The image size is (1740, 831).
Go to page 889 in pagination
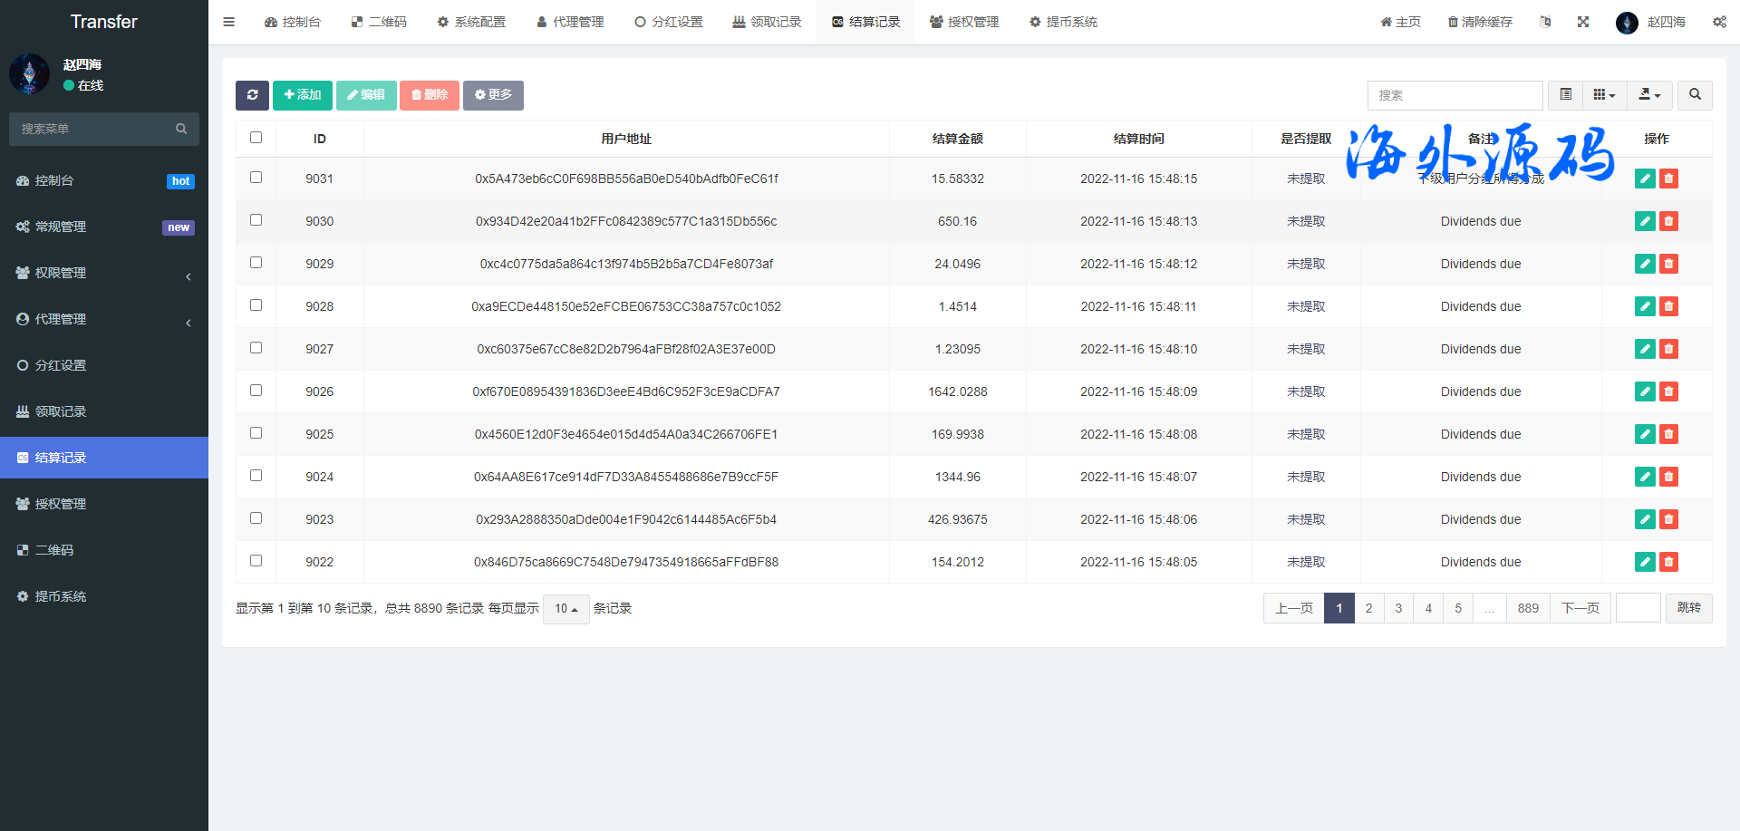point(1528,608)
